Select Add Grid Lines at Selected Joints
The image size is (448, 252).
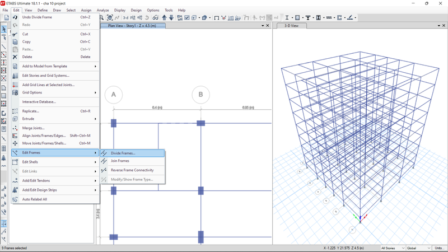[55, 85]
